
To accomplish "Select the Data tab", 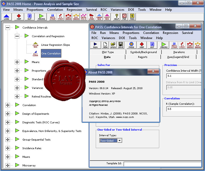I will coord(107,57).
